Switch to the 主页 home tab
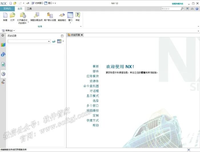Viewport: 200px width, 152px height. point(20,9)
